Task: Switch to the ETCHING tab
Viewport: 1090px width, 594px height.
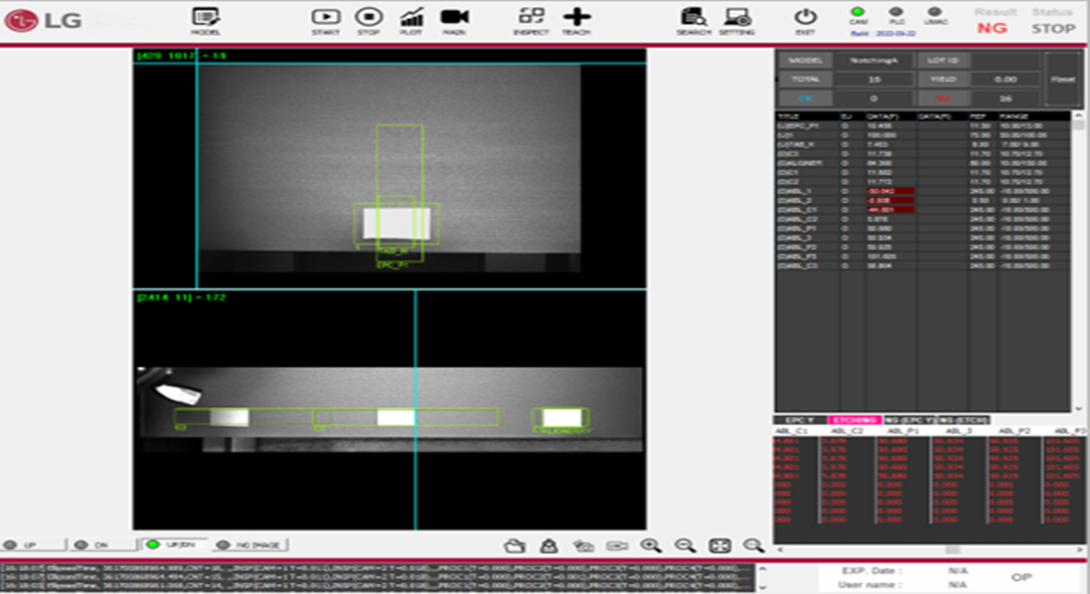Action: [854, 420]
